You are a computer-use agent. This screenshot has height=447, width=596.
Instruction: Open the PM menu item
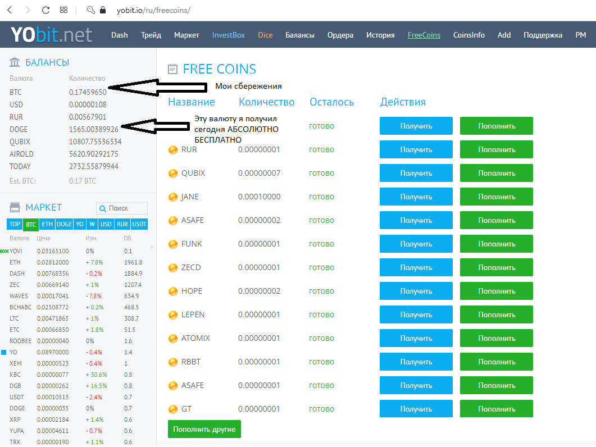click(x=580, y=35)
